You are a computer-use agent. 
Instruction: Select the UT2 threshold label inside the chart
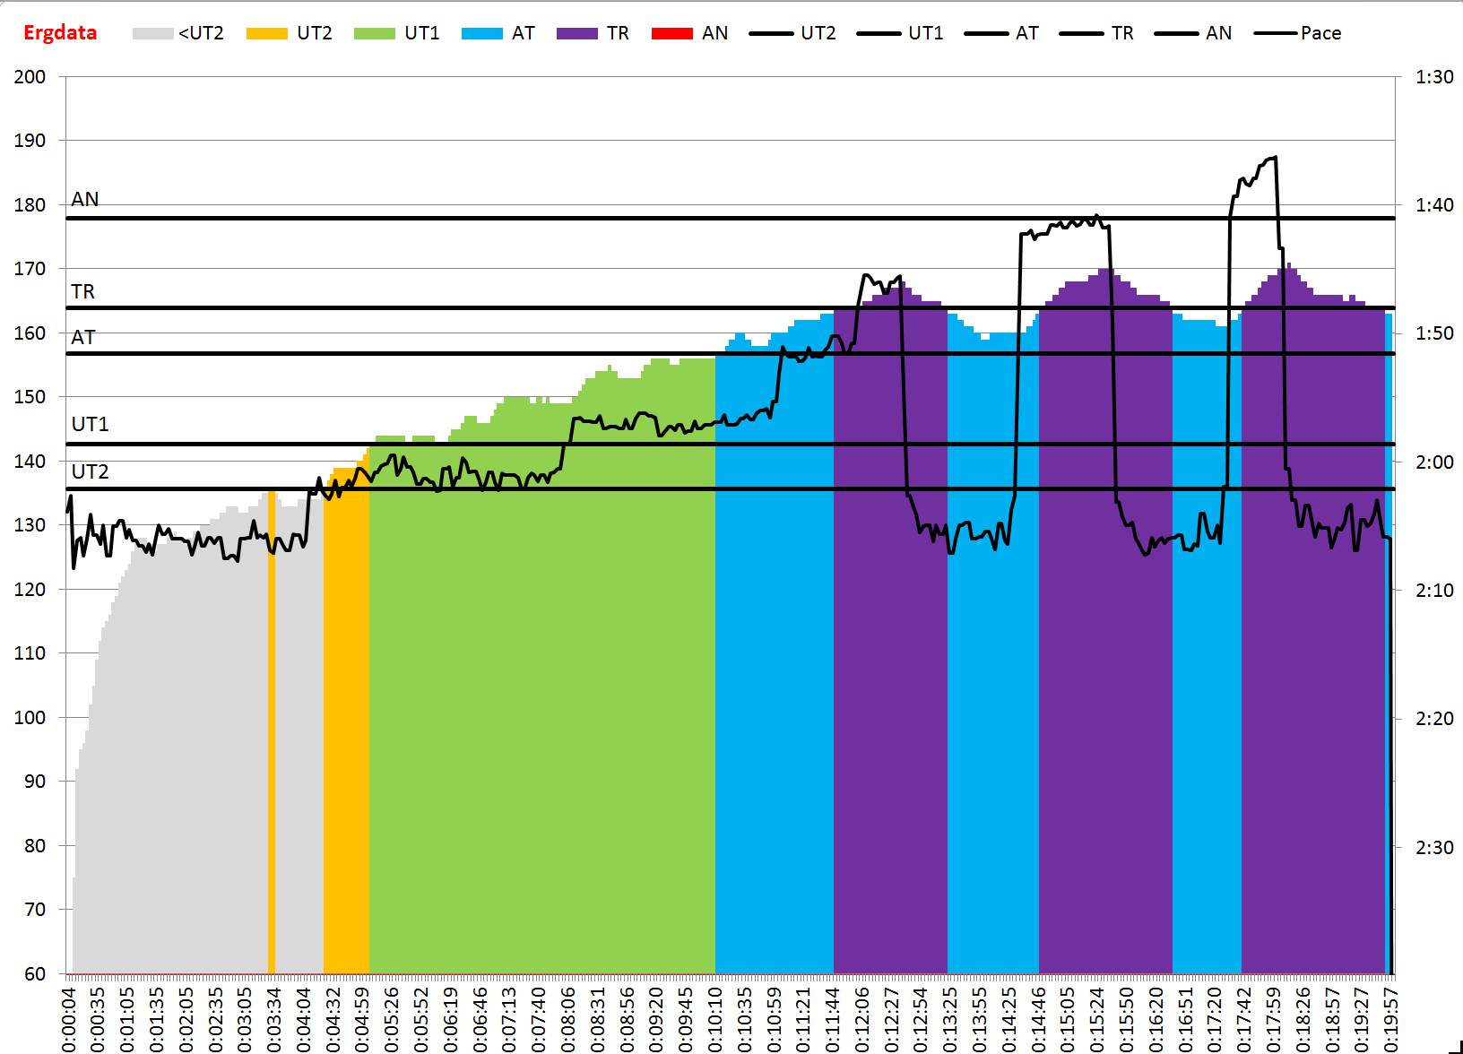[91, 472]
